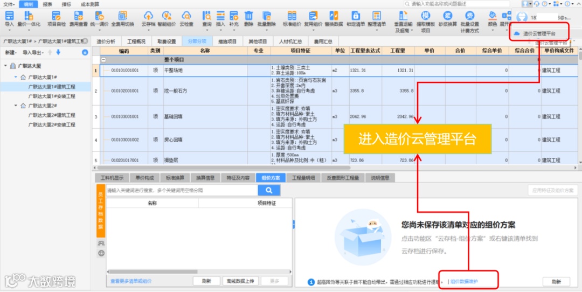Click the 插入 insert icon
Screen dimensions: 582x292
[x=220, y=16]
